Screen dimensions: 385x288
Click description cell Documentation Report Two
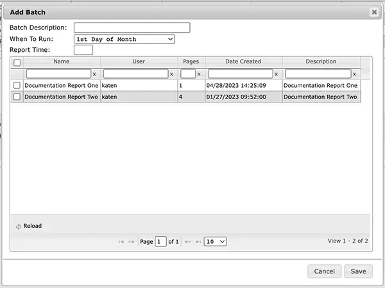coord(321,97)
